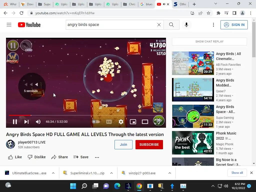Like the video
Viewport: 256px width, 192px height.
15,157
